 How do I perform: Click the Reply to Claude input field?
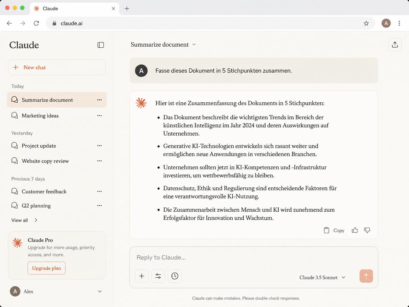click(254, 257)
